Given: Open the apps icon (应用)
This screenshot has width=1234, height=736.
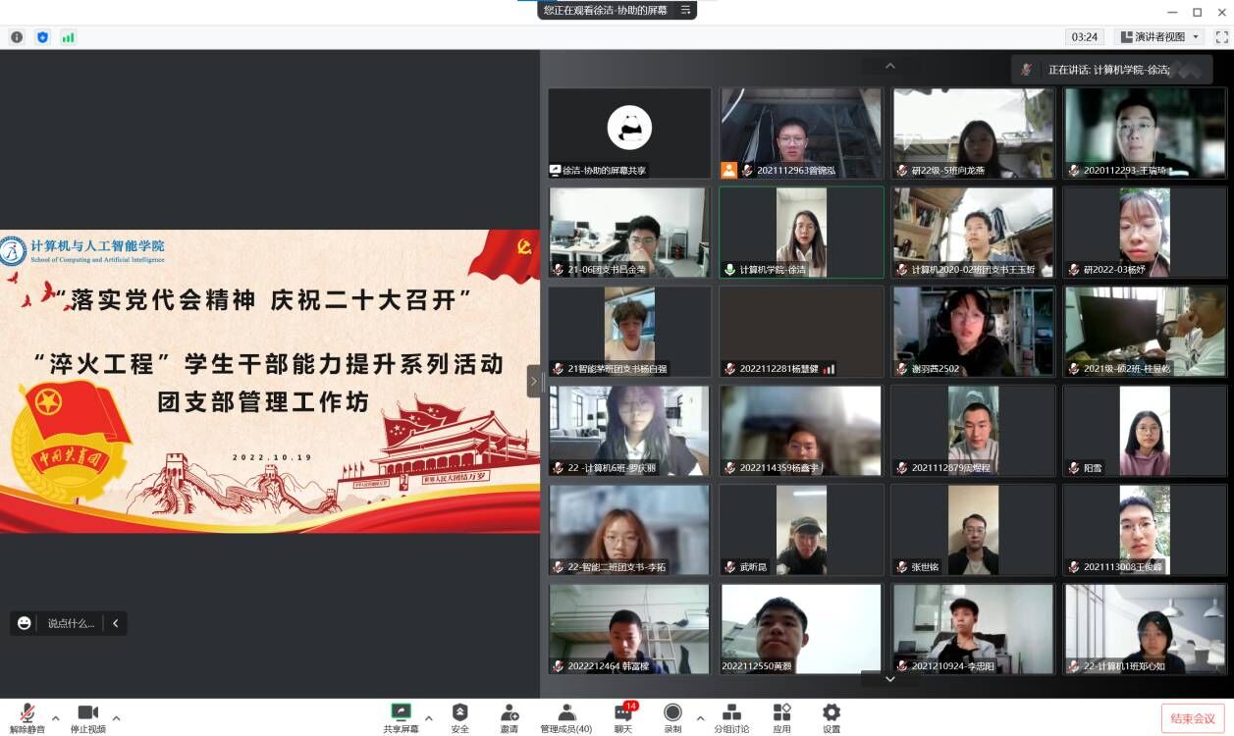Looking at the screenshot, I should (x=781, y=712).
